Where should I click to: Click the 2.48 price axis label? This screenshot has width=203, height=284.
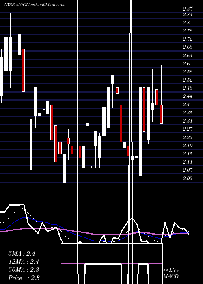(x=188, y=88)
